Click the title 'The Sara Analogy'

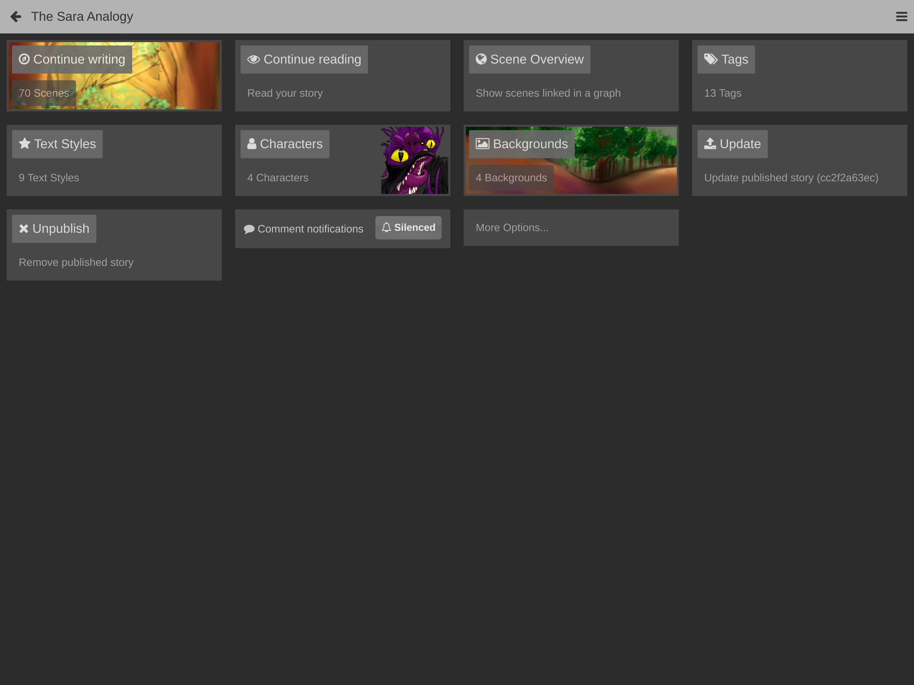point(82,16)
